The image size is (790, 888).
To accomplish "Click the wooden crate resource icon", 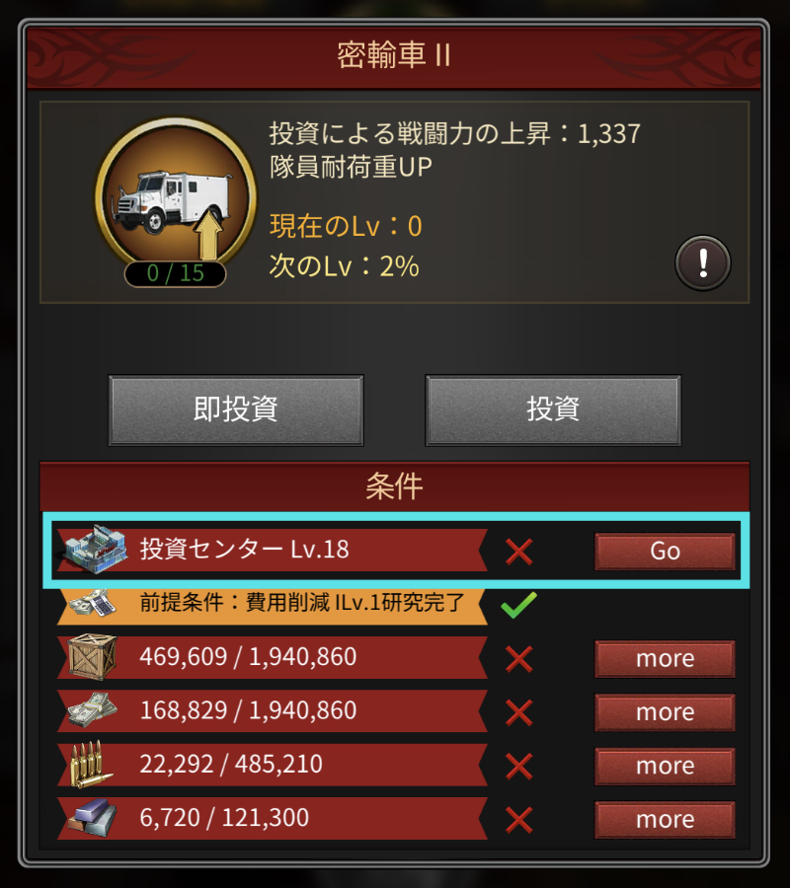I will point(92,657).
